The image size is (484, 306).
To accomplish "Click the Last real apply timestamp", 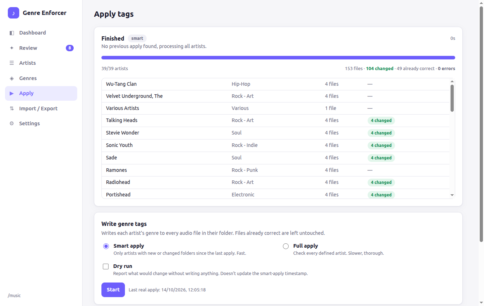I will tap(167, 290).
